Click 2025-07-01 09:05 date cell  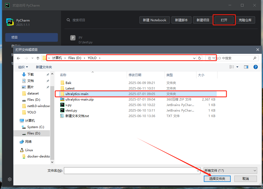click(x=142, y=94)
